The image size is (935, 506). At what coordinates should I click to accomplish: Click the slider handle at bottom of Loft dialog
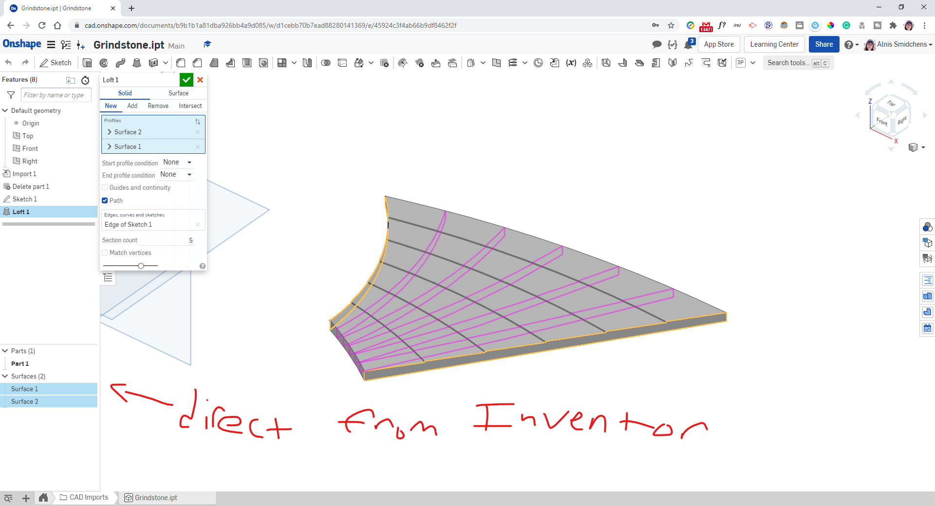(x=141, y=266)
